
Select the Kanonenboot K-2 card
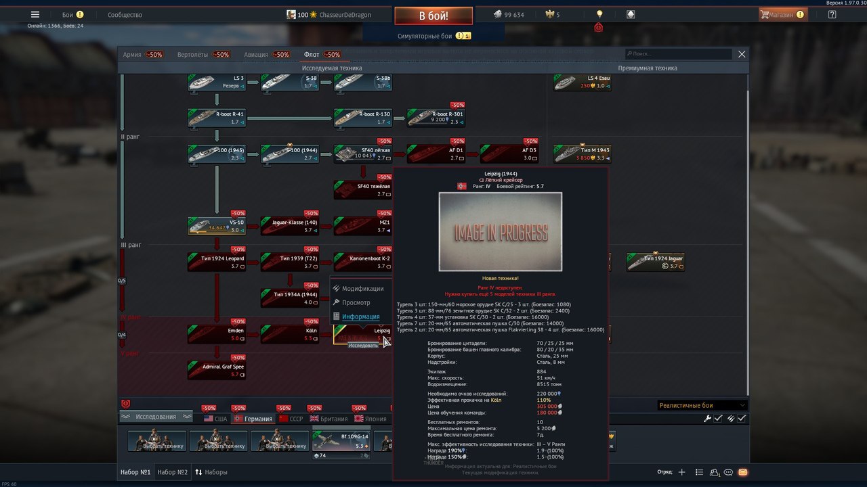(362, 262)
